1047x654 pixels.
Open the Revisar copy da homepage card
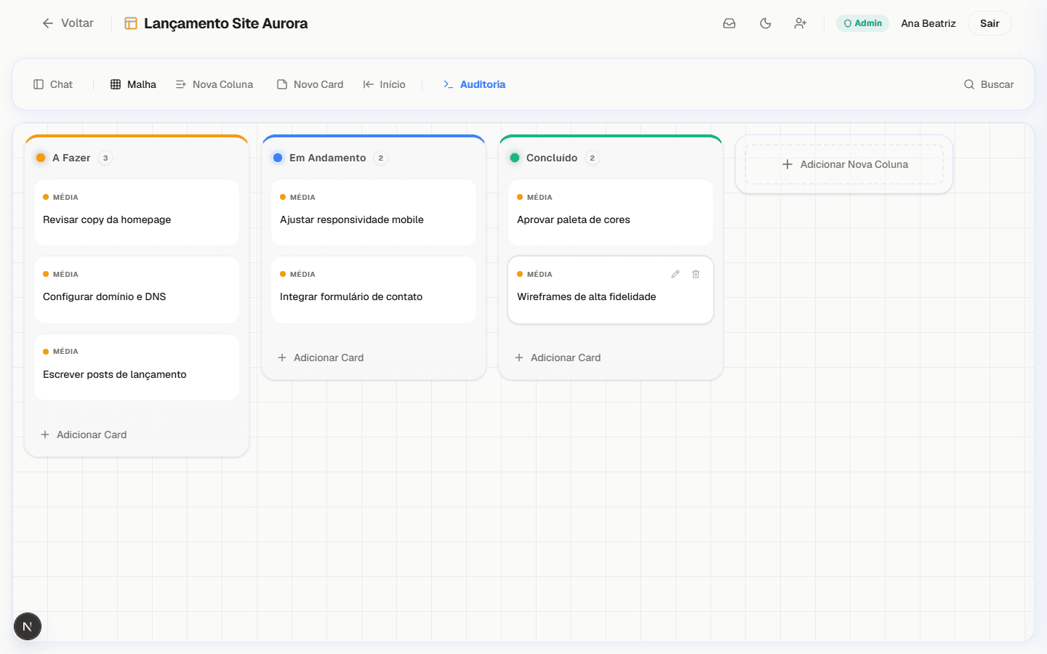coord(137,212)
